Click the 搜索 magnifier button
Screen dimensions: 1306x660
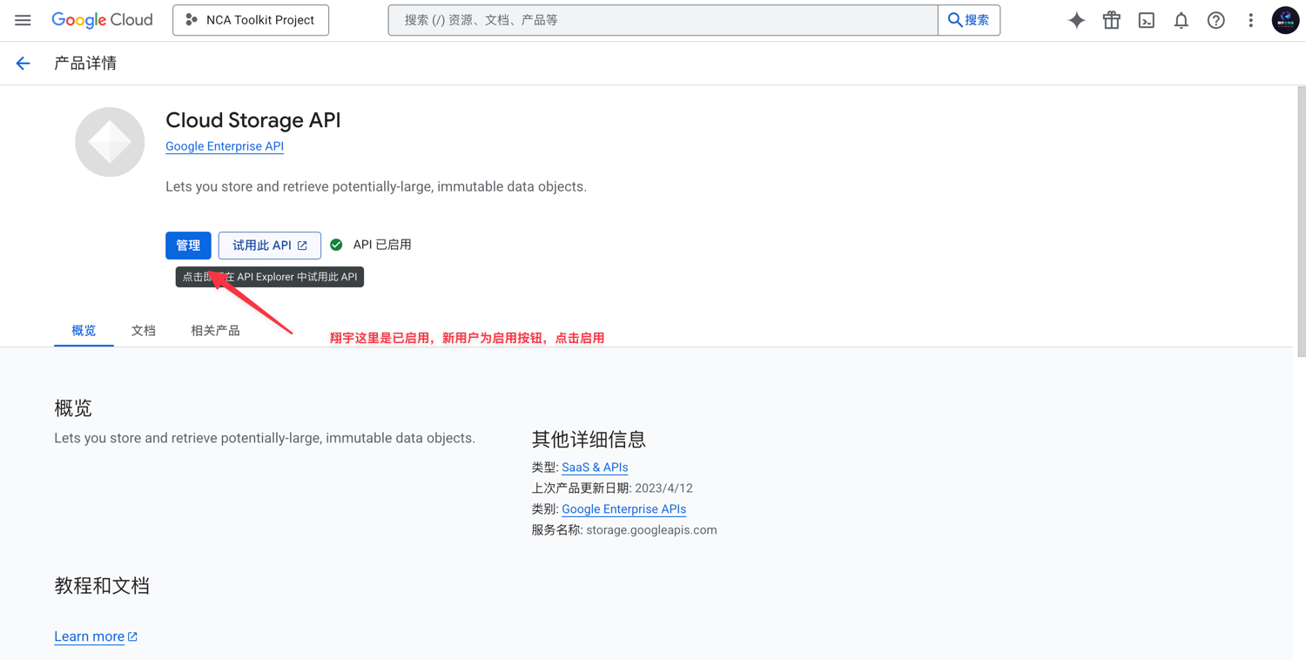[968, 19]
